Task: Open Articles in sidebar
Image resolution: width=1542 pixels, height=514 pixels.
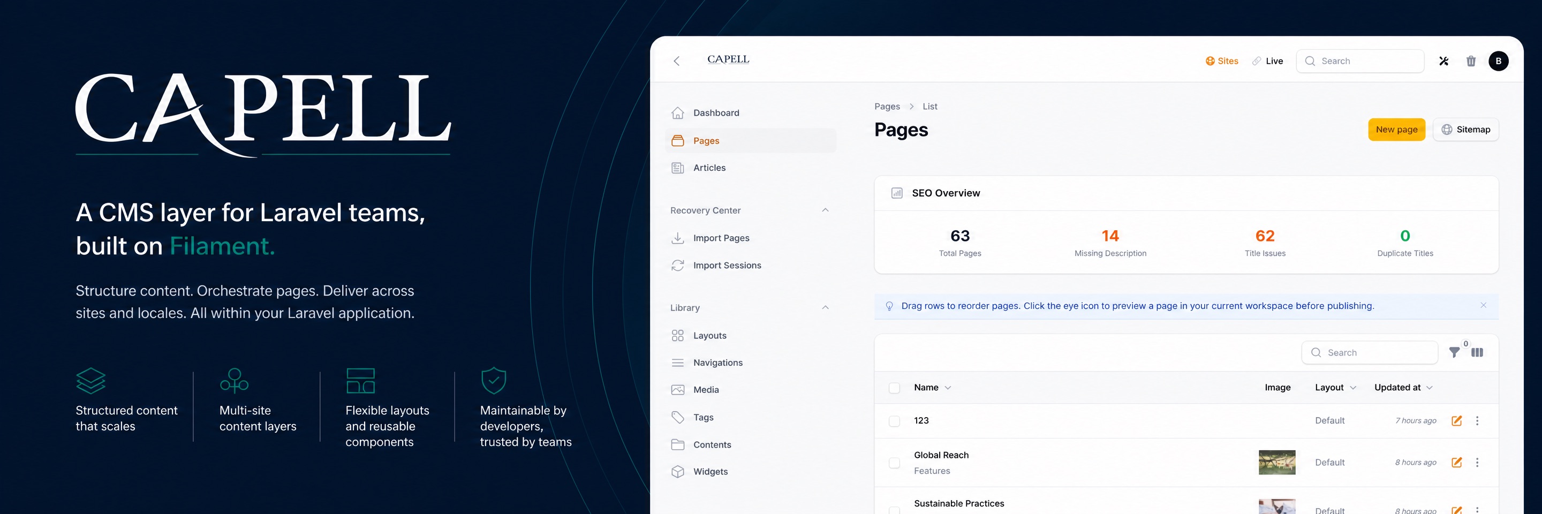Action: 751,168
